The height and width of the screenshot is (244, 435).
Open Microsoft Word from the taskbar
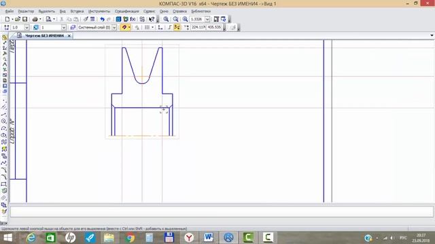(209, 238)
